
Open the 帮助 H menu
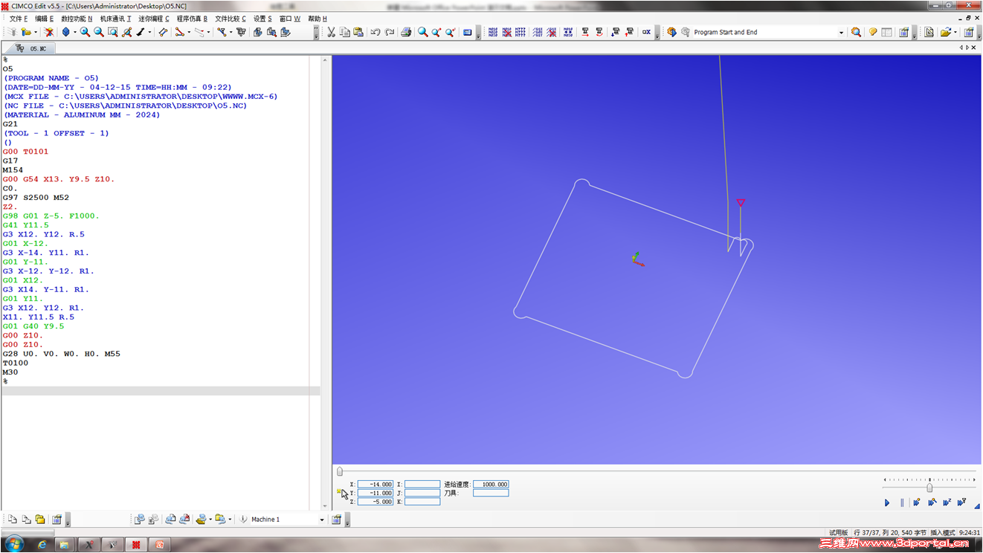point(318,19)
